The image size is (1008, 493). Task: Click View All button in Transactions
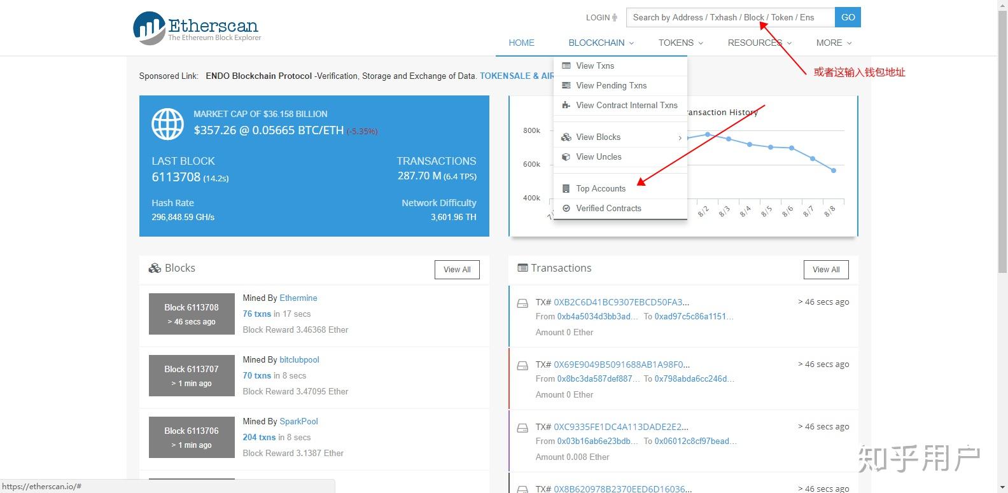826,270
